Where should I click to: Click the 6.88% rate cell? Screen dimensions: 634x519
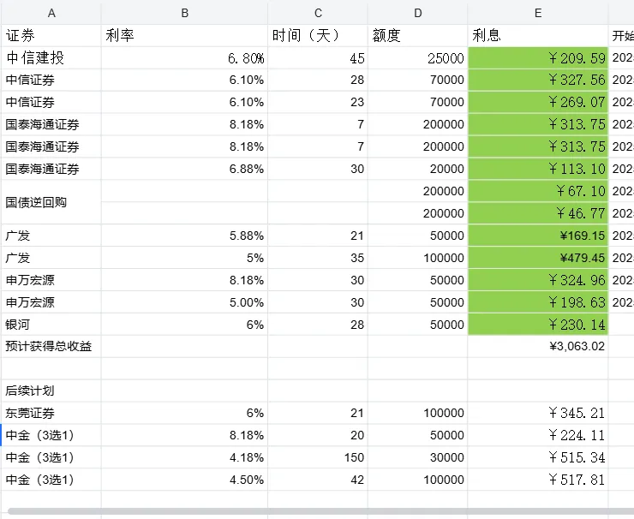click(184, 169)
